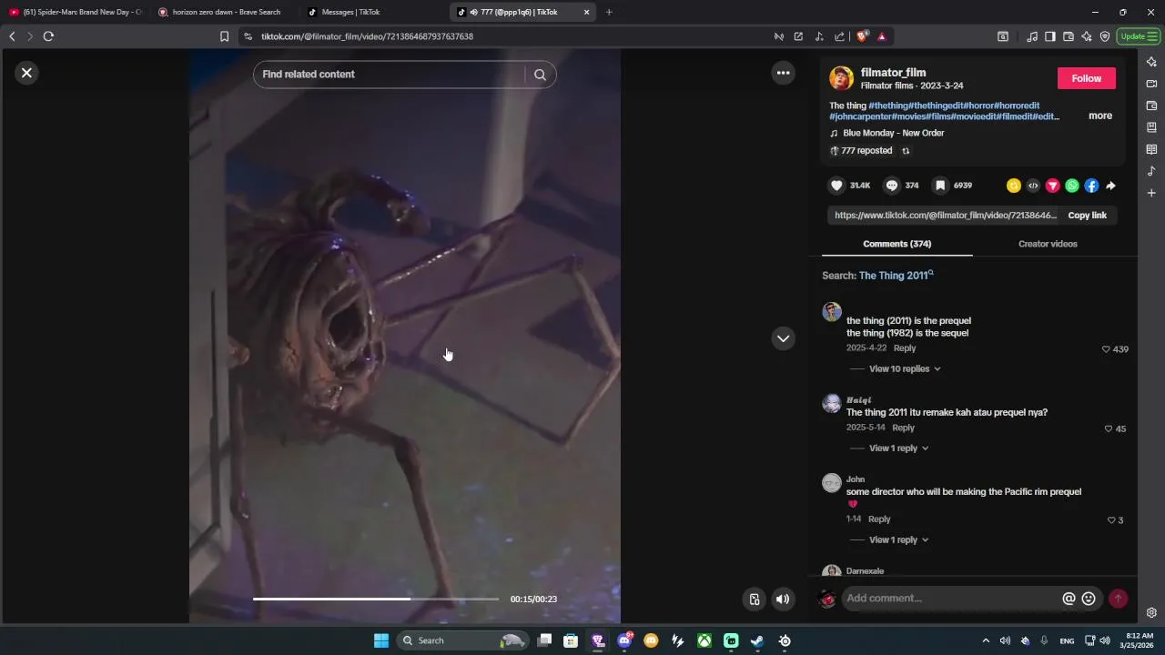This screenshot has width=1165, height=655.
Task: Reply to Haiqi's 2025-5-14 comment
Action: pos(903,428)
